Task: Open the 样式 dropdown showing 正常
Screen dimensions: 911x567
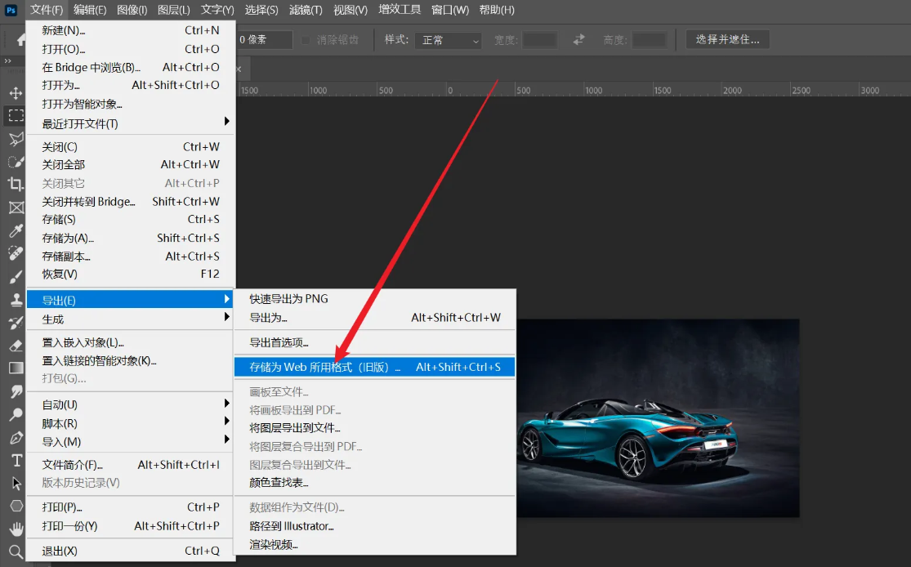Action: pyautogui.click(x=448, y=40)
